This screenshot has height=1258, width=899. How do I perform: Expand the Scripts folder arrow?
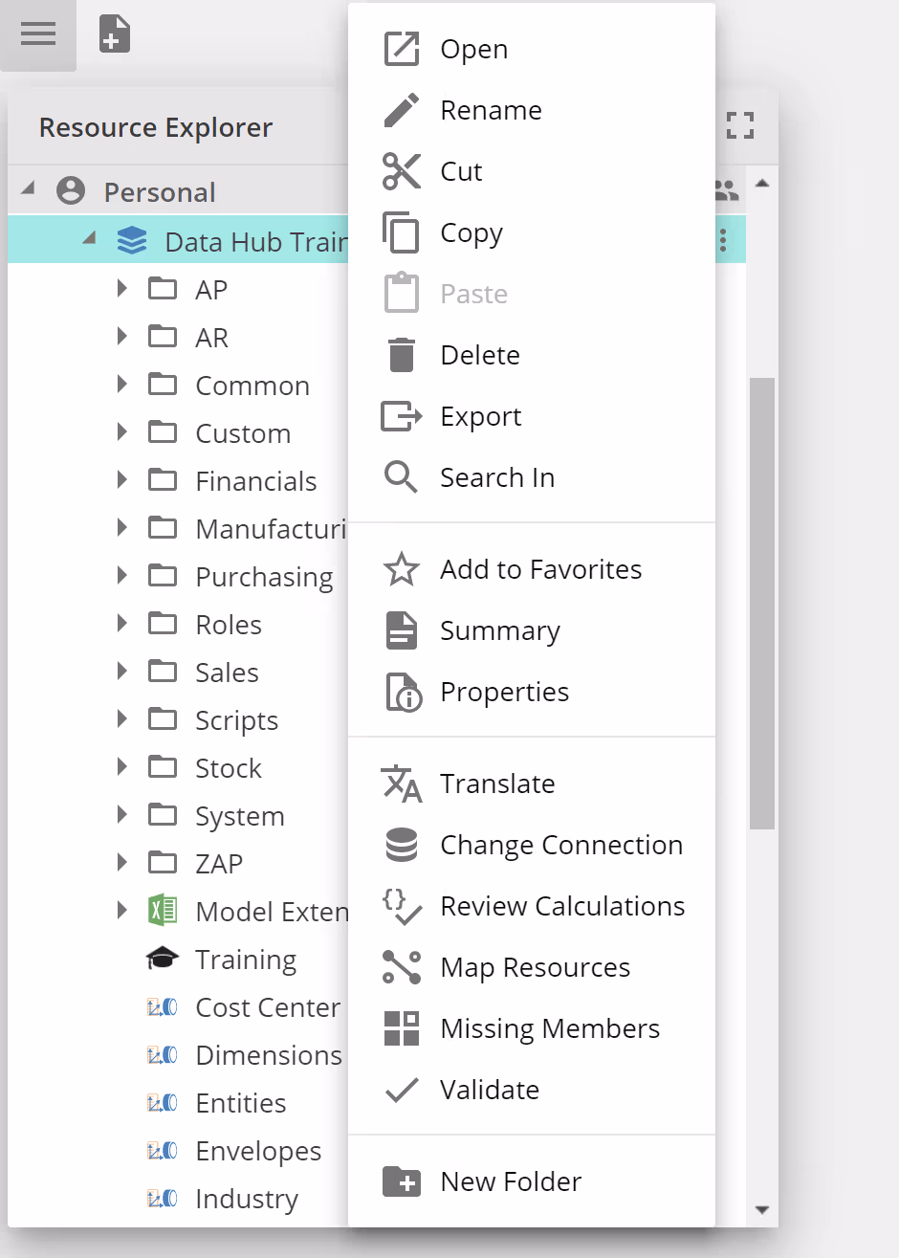click(x=121, y=719)
